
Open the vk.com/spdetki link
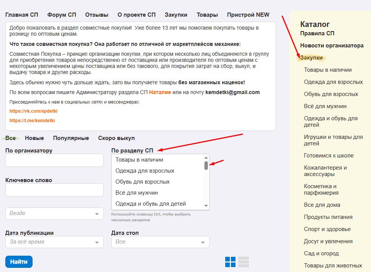click(x=33, y=111)
